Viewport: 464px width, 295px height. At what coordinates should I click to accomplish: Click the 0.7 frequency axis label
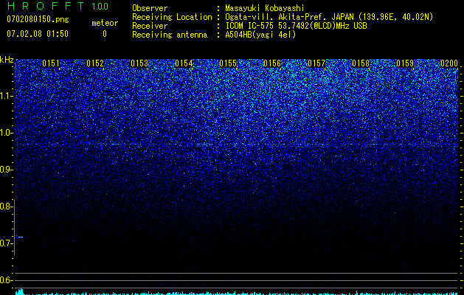[x=5, y=243]
